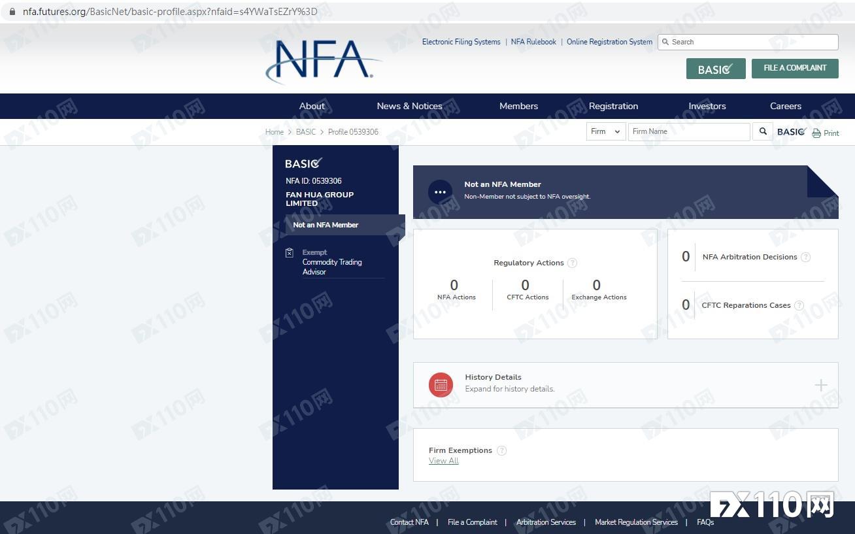The height and width of the screenshot is (534, 855).
Task: Click the top Search input field
Action: [x=748, y=42]
